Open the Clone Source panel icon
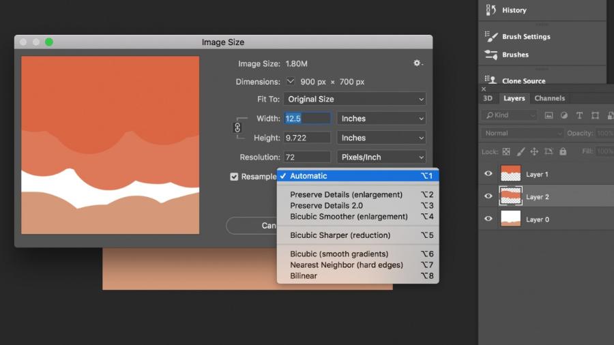The width and height of the screenshot is (614, 345). pos(491,80)
